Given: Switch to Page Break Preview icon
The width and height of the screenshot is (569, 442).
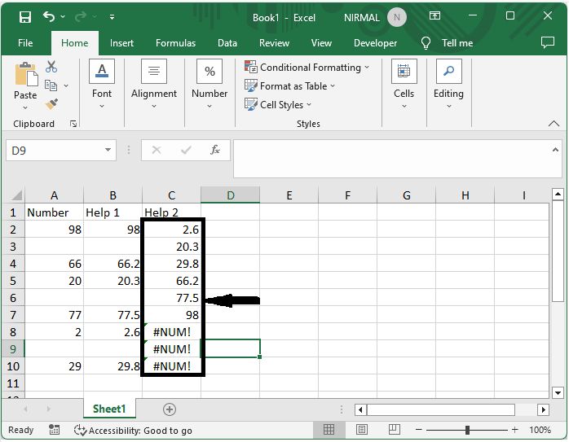Looking at the screenshot, I should 394,430.
